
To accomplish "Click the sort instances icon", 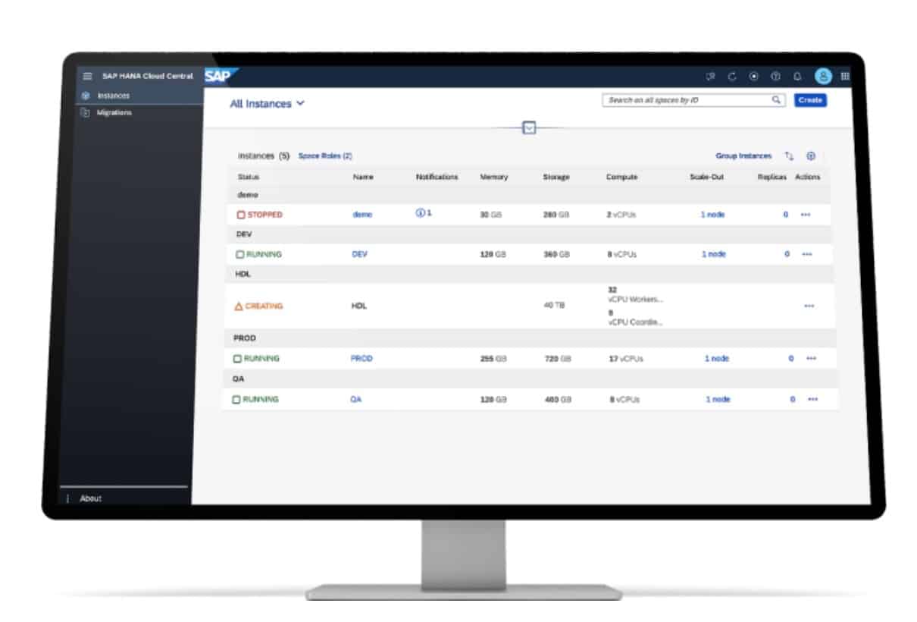I will 789,156.
